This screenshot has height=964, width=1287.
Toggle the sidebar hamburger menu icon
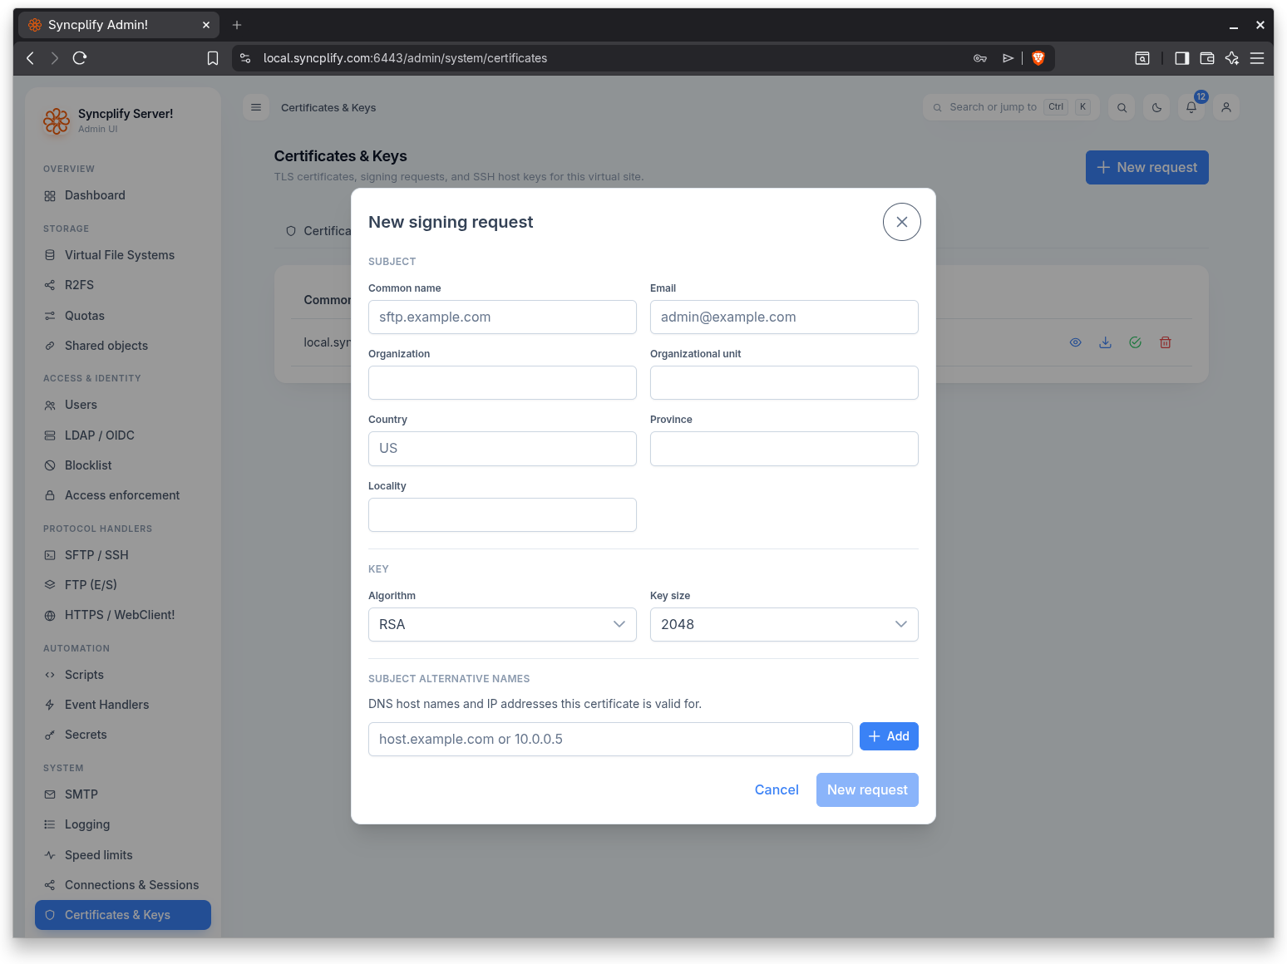tap(256, 107)
